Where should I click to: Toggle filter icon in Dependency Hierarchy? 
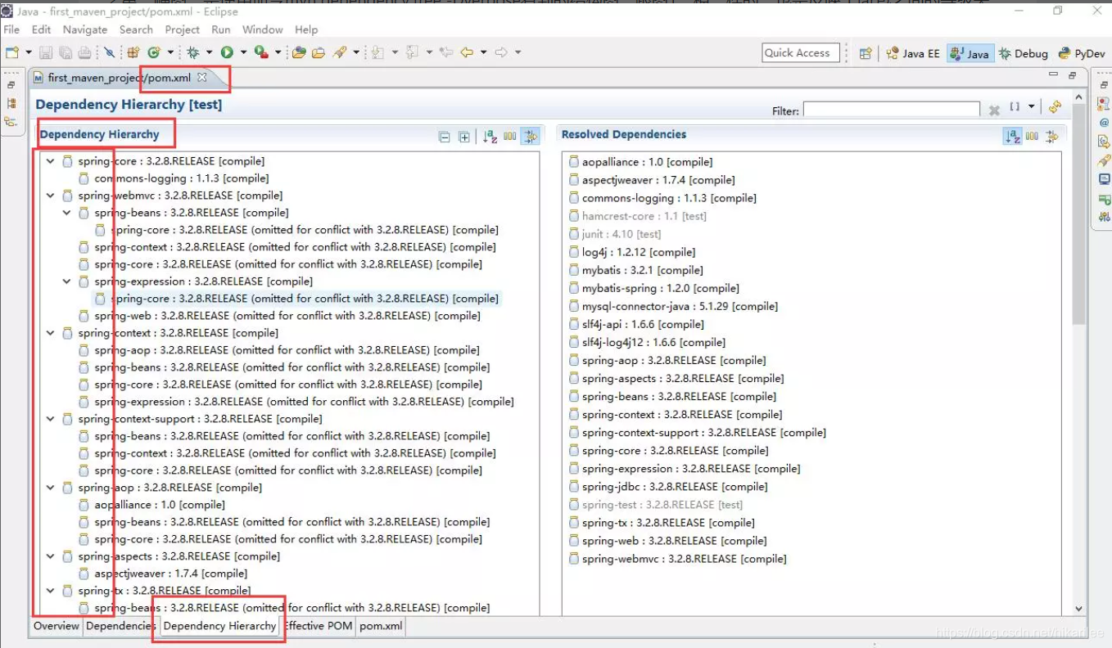[531, 137]
